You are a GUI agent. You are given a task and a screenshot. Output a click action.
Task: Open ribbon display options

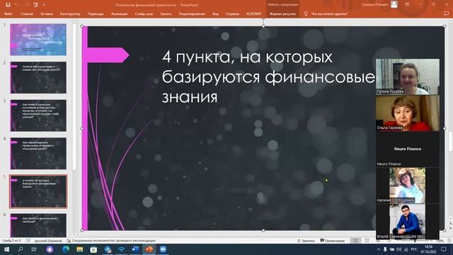pos(407,4)
